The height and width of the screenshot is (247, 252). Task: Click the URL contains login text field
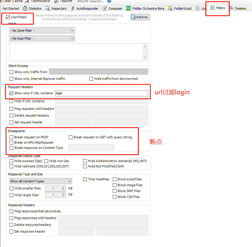(x=102, y=93)
